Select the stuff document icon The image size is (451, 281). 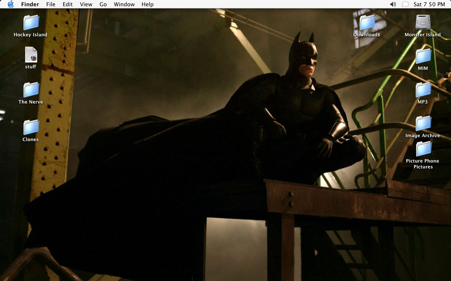(x=31, y=55)
